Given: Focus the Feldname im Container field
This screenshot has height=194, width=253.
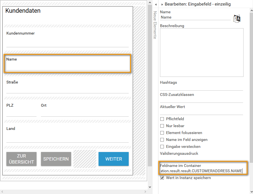Looking at the screenshot, I should [202, 171].
